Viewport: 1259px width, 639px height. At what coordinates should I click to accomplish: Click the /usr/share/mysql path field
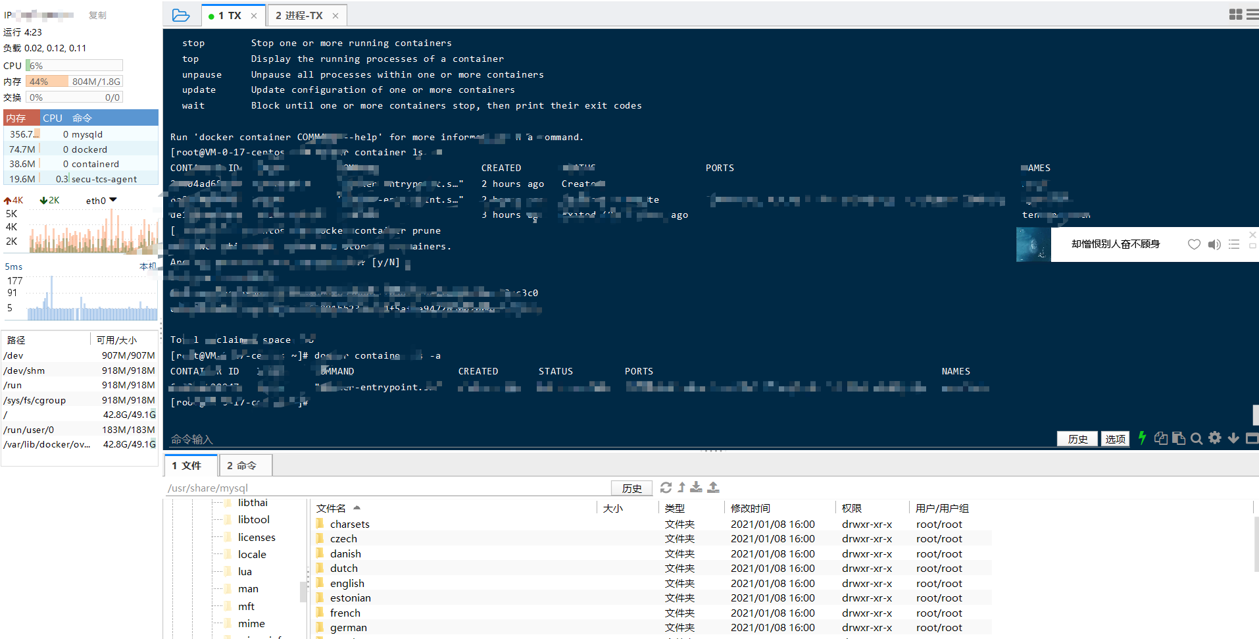pyautogui.click(x=388, y=488)
